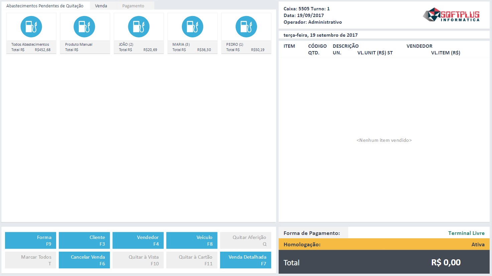Click the Veículo F8 button
The image size is (492, 276).
[x=192, y=241]
